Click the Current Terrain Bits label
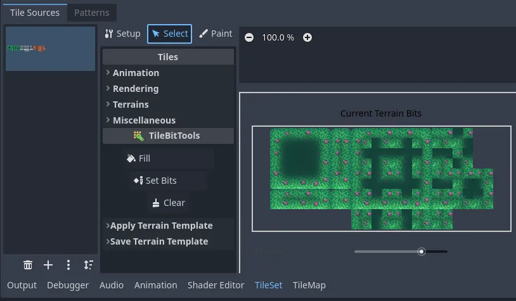This screenshot has height=301, width=516. tap(381, 113)
